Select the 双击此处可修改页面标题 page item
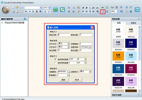Screen dimensions: 142x100 15,23
